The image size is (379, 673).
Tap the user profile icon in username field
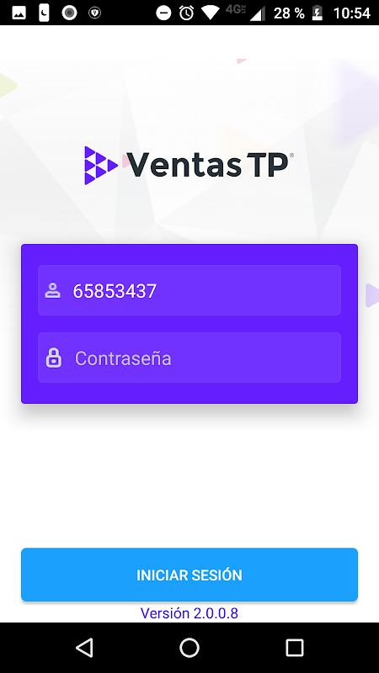(52, 290)
